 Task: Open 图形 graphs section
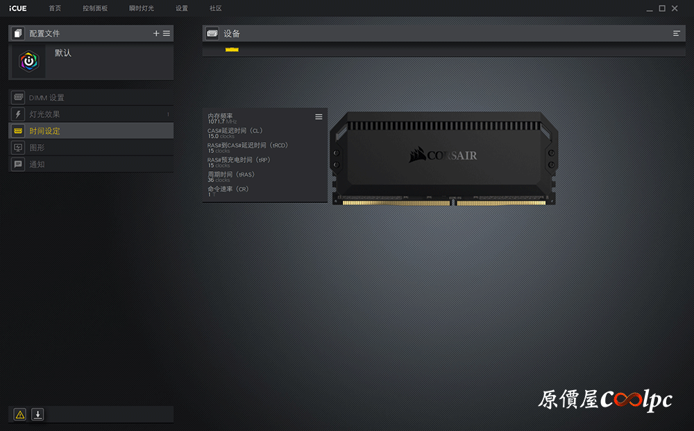[x=91, y=148]
